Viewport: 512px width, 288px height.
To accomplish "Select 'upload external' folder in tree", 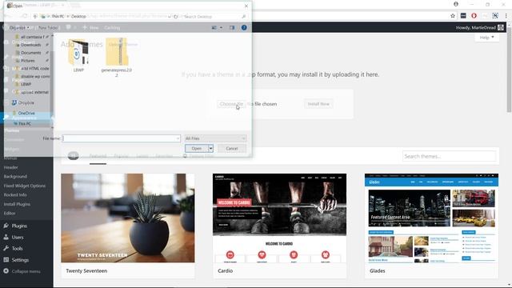I will pos(34,92).
